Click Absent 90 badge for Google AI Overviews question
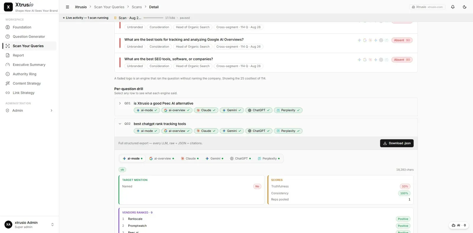473x233 pixels. [x=402, y=40]
